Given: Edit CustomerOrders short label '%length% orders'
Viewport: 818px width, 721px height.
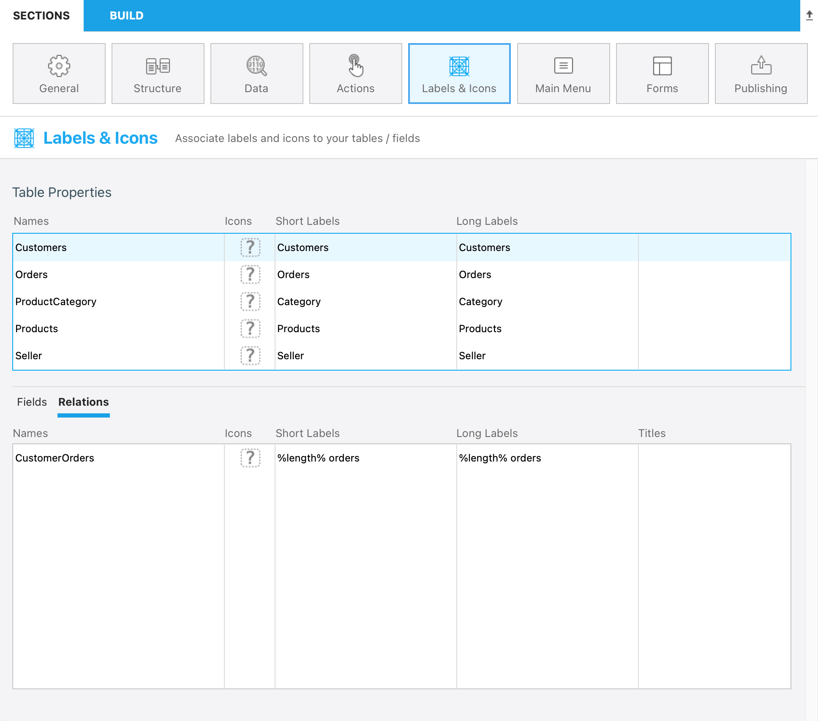Looking at the screenshot, I should (x=365, y=458).
